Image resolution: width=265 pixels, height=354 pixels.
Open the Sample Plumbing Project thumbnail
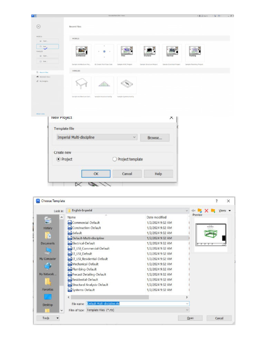[195, 53]
